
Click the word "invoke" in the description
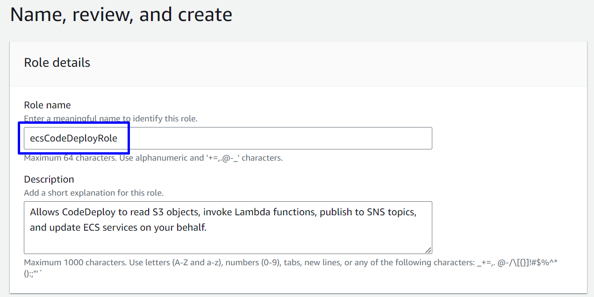click(216, 212)
